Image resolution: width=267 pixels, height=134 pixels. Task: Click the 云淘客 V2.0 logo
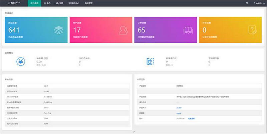[x=14, y=3]
